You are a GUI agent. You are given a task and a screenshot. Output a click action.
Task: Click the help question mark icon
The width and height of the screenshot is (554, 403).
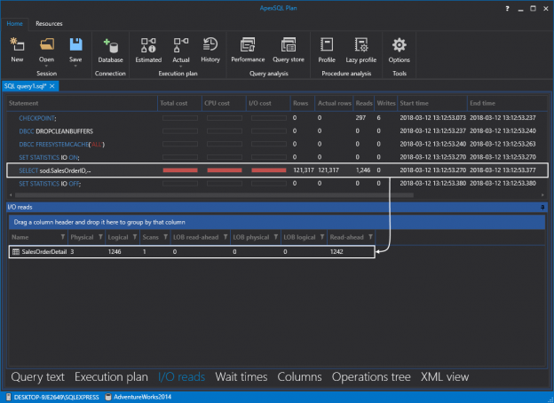507,9
